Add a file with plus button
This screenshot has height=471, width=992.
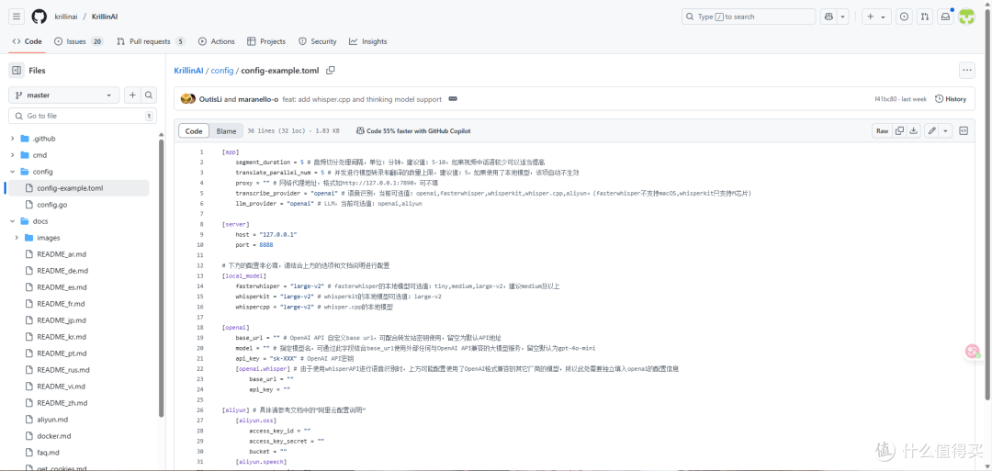tap(132, 95)
